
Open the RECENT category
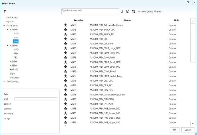10,21
